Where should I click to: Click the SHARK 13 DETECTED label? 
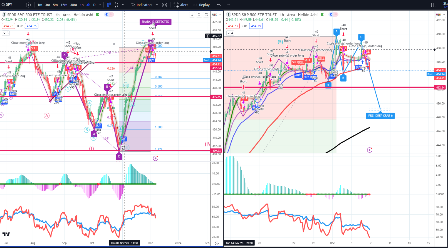pos(155,22)
